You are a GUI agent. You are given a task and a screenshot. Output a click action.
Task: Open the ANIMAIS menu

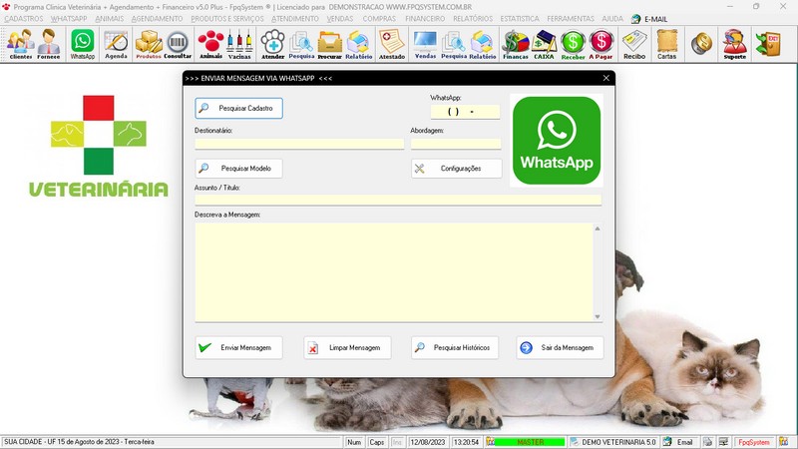[x=110, y=18]
